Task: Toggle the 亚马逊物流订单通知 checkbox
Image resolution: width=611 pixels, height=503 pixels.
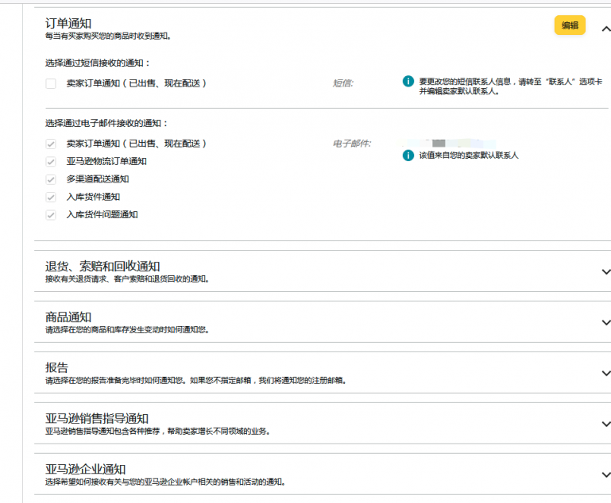Action: point(51,161)
